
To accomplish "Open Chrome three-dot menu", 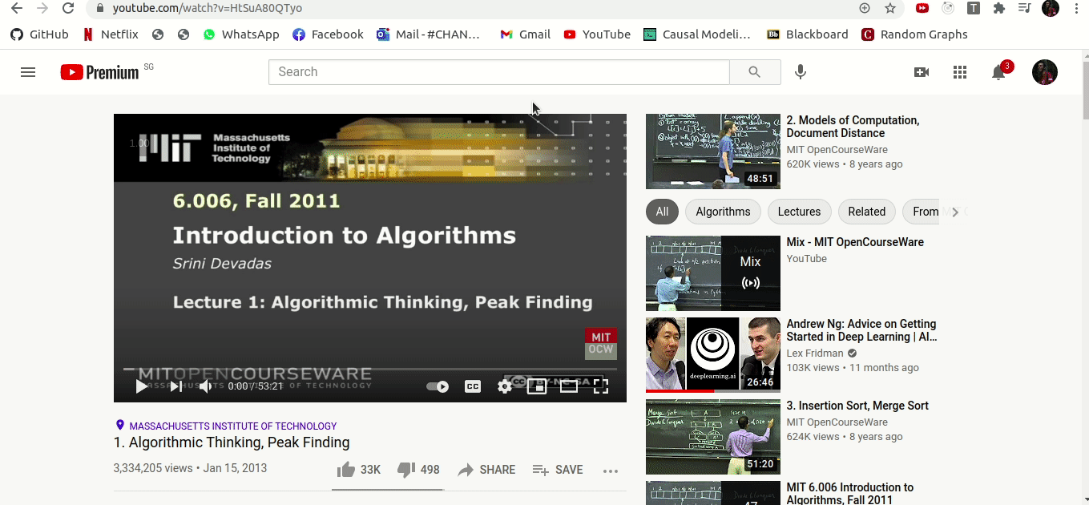I will tap(1076, 8).
